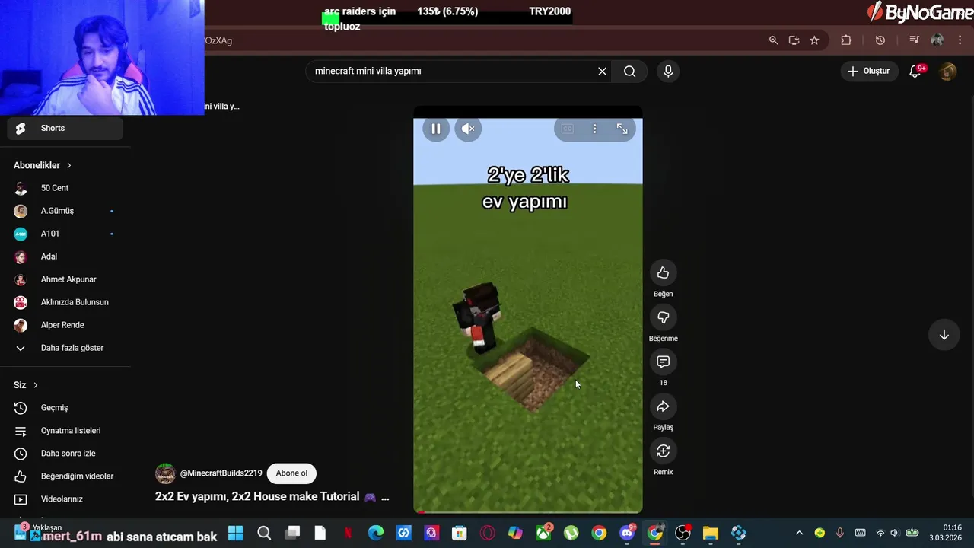
Task: Open the Remix option
Action: pyautogui.click(x=663, y=451)
